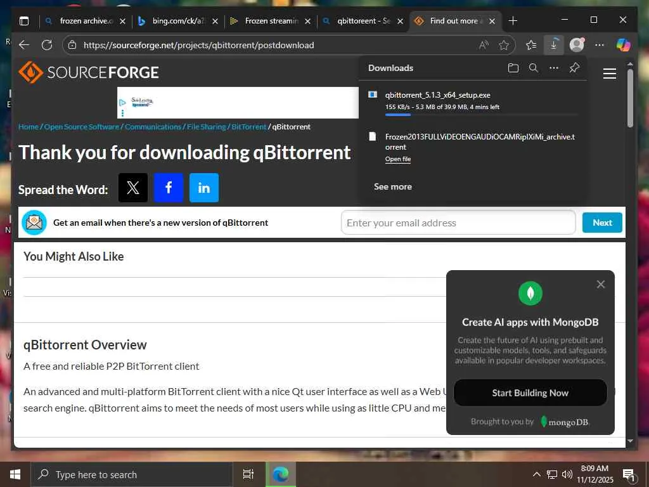
Task: Open the Open Source Software breadcrumb
Action: [82, 127]
